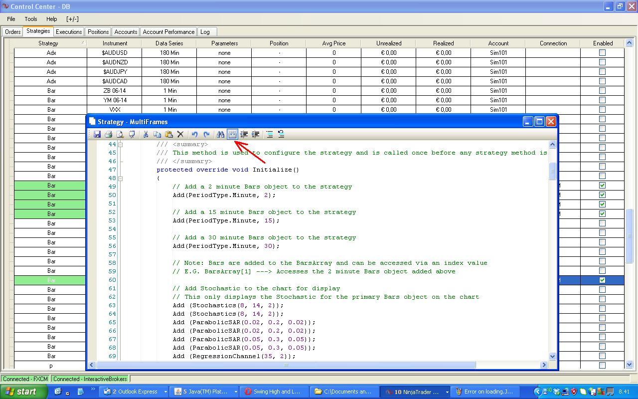Enable the Adx $AUDUSD strategy checkbox
This screenshot has height=399, width=638.
602,52
